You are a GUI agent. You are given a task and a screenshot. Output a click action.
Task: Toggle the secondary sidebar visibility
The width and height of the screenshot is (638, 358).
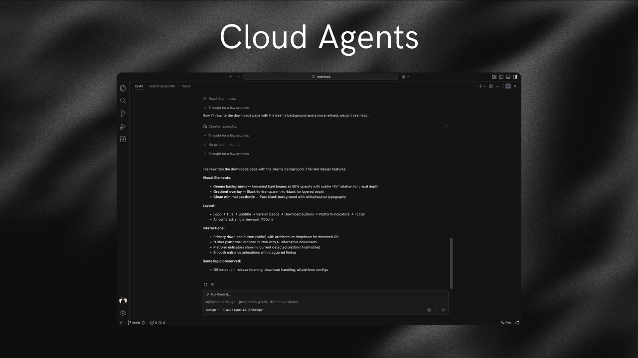[515, 77]
